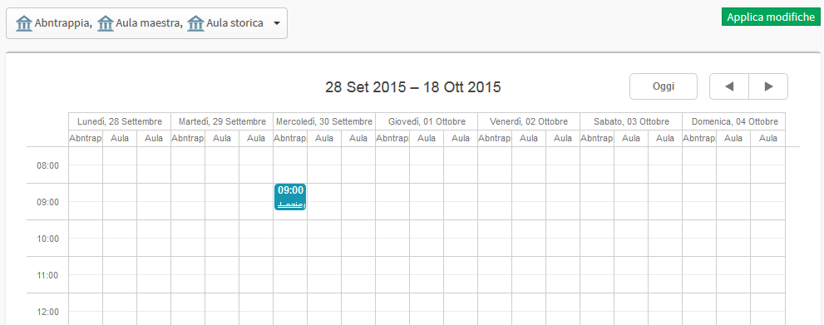Go to previous period with left arrow
This screenshot has width=824, height=325.
pos(729,86)
